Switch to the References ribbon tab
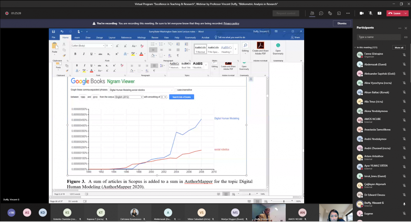Viewport: 411px width, 222px height. pyautogui.click(x=126, y=37)
